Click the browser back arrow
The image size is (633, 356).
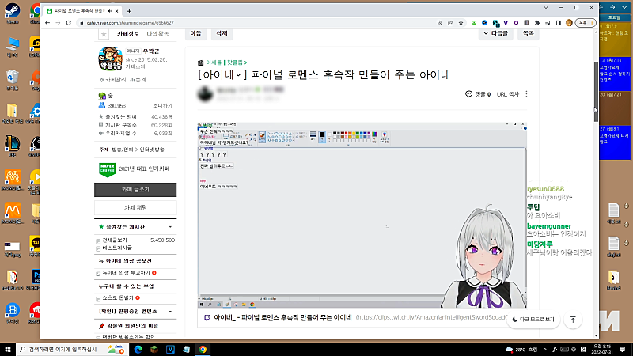point(47,24)
